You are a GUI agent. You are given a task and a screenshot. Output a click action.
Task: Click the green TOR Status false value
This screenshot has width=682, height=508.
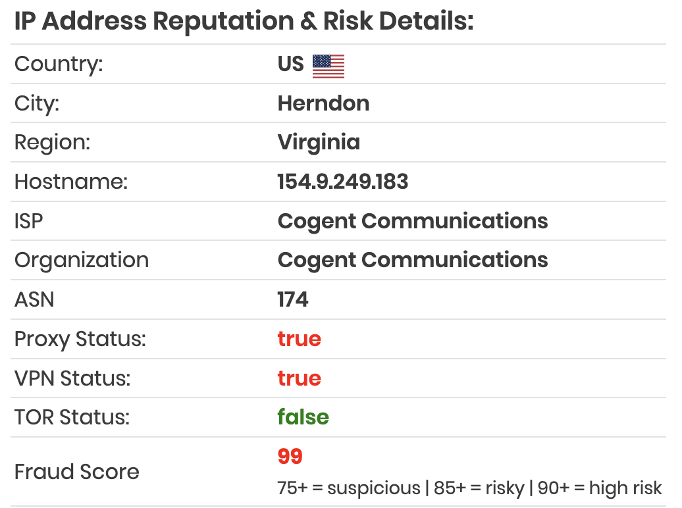(303, 417)
